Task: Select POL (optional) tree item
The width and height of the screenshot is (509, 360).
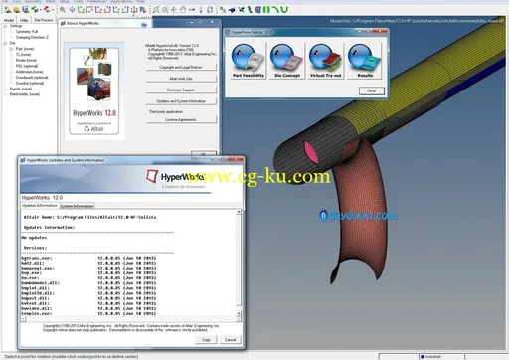Action: coord(27,66)
